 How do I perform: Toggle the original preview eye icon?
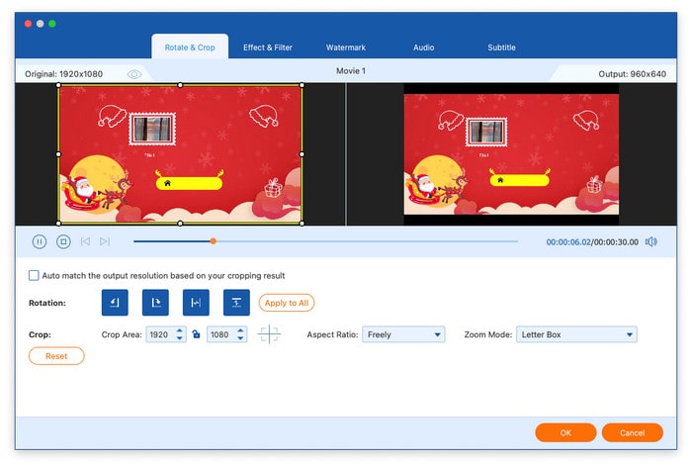pyautogui.click(x=134, y=74)
